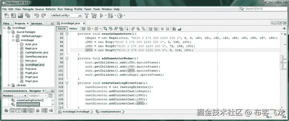This screenshot has height=121, width=289.
Task: Click the Redo arrow icon
Action: click(x=43, y=16)
